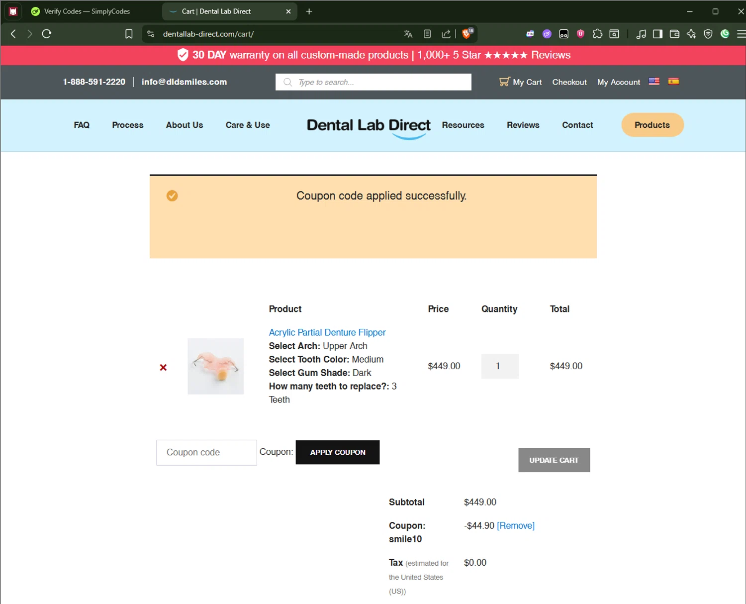
Task: Close the Cart Dental Lab Direct tab
Action: click(288, 11)
